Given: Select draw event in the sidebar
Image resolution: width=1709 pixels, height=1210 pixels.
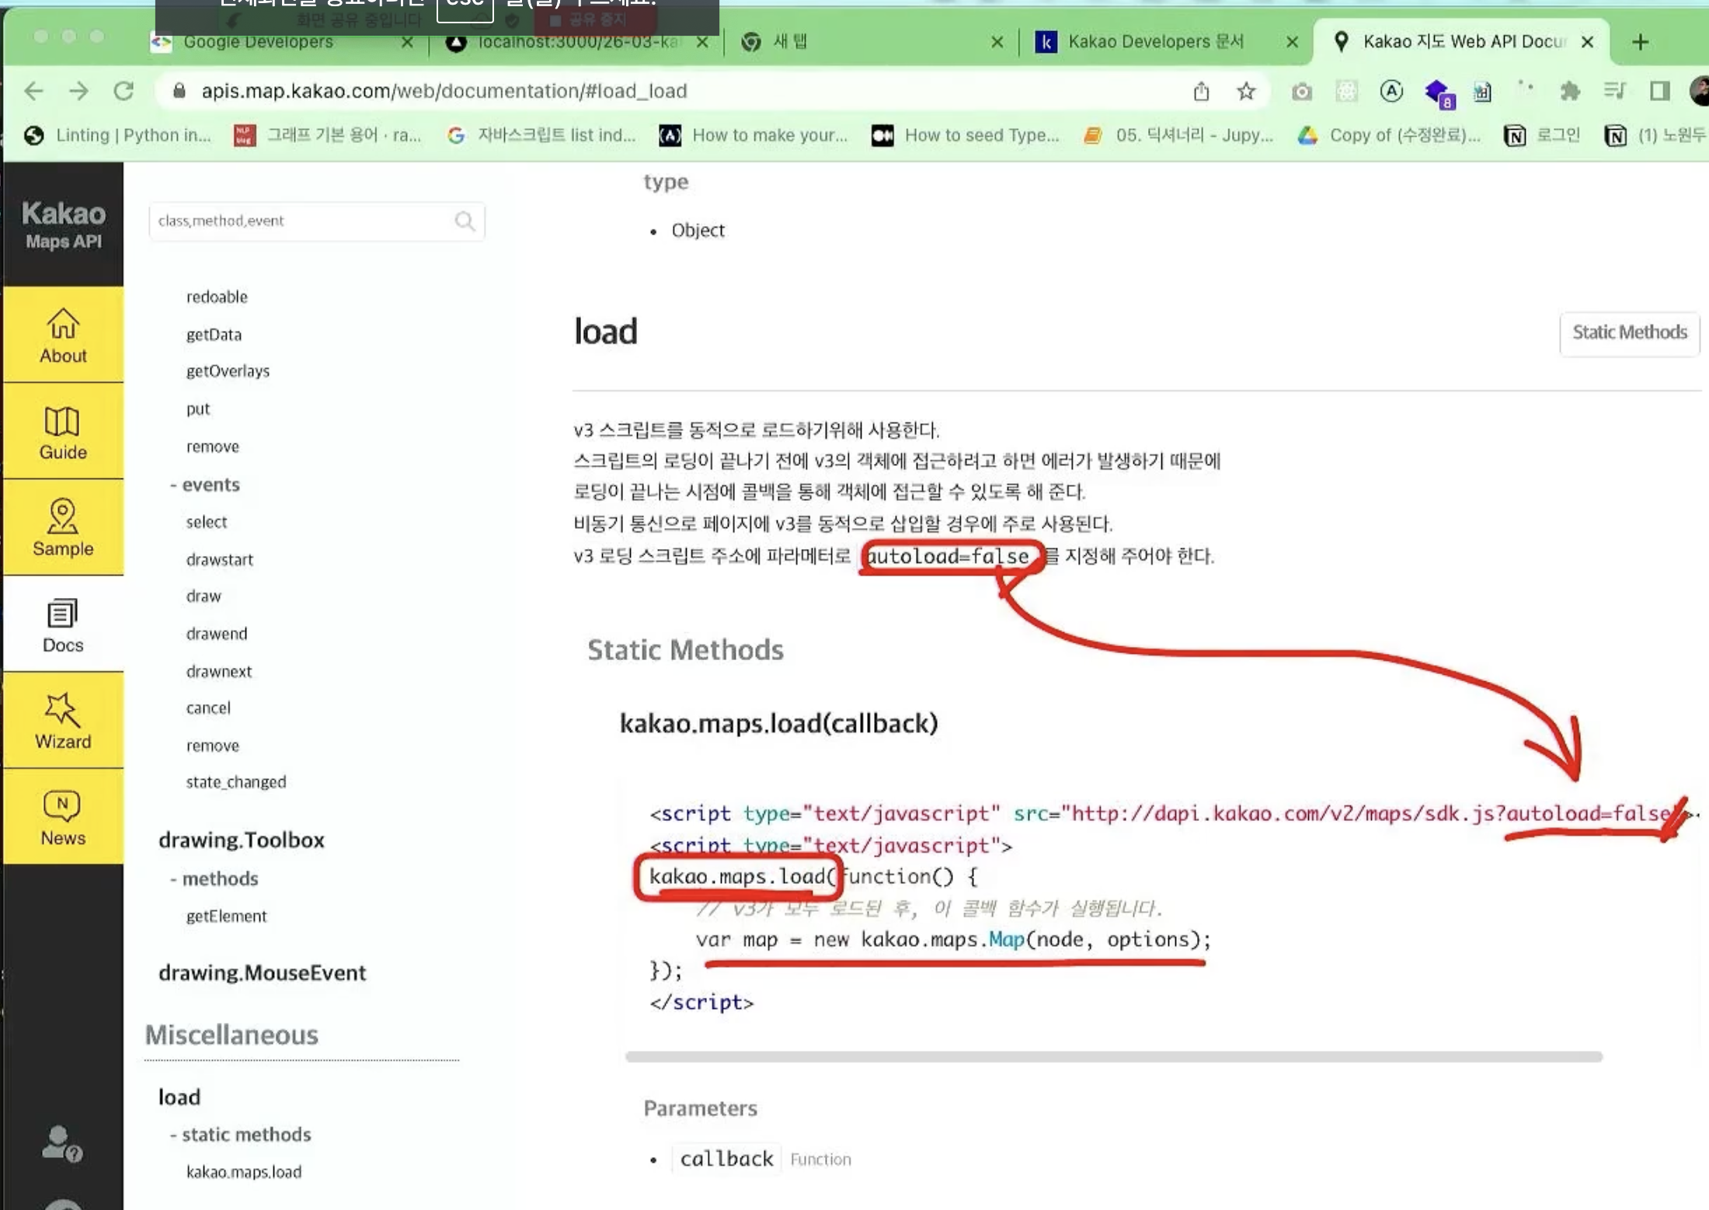Looking at the screenshot, I should tap(204, 596).
